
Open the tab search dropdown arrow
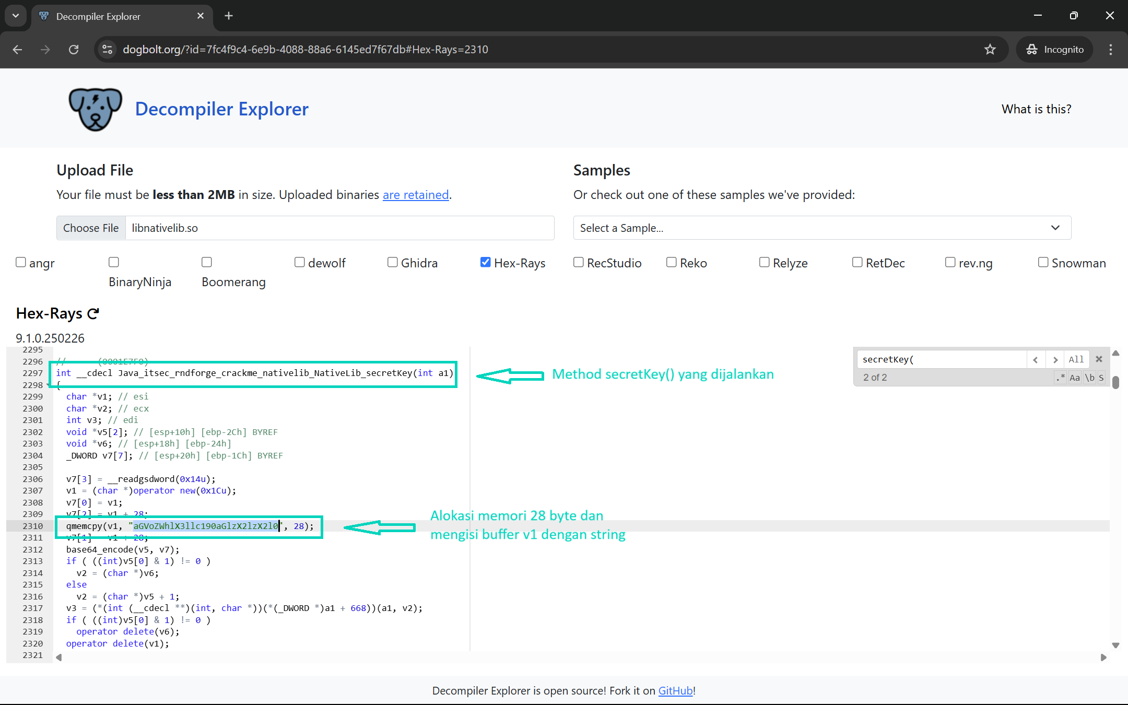pyautogui.click(x=15, y=16)
